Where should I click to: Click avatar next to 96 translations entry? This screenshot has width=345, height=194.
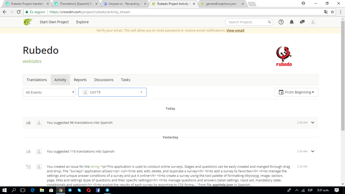pos(39,123)
